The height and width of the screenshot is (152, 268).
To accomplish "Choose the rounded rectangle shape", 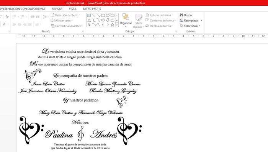I will (112, 16).
